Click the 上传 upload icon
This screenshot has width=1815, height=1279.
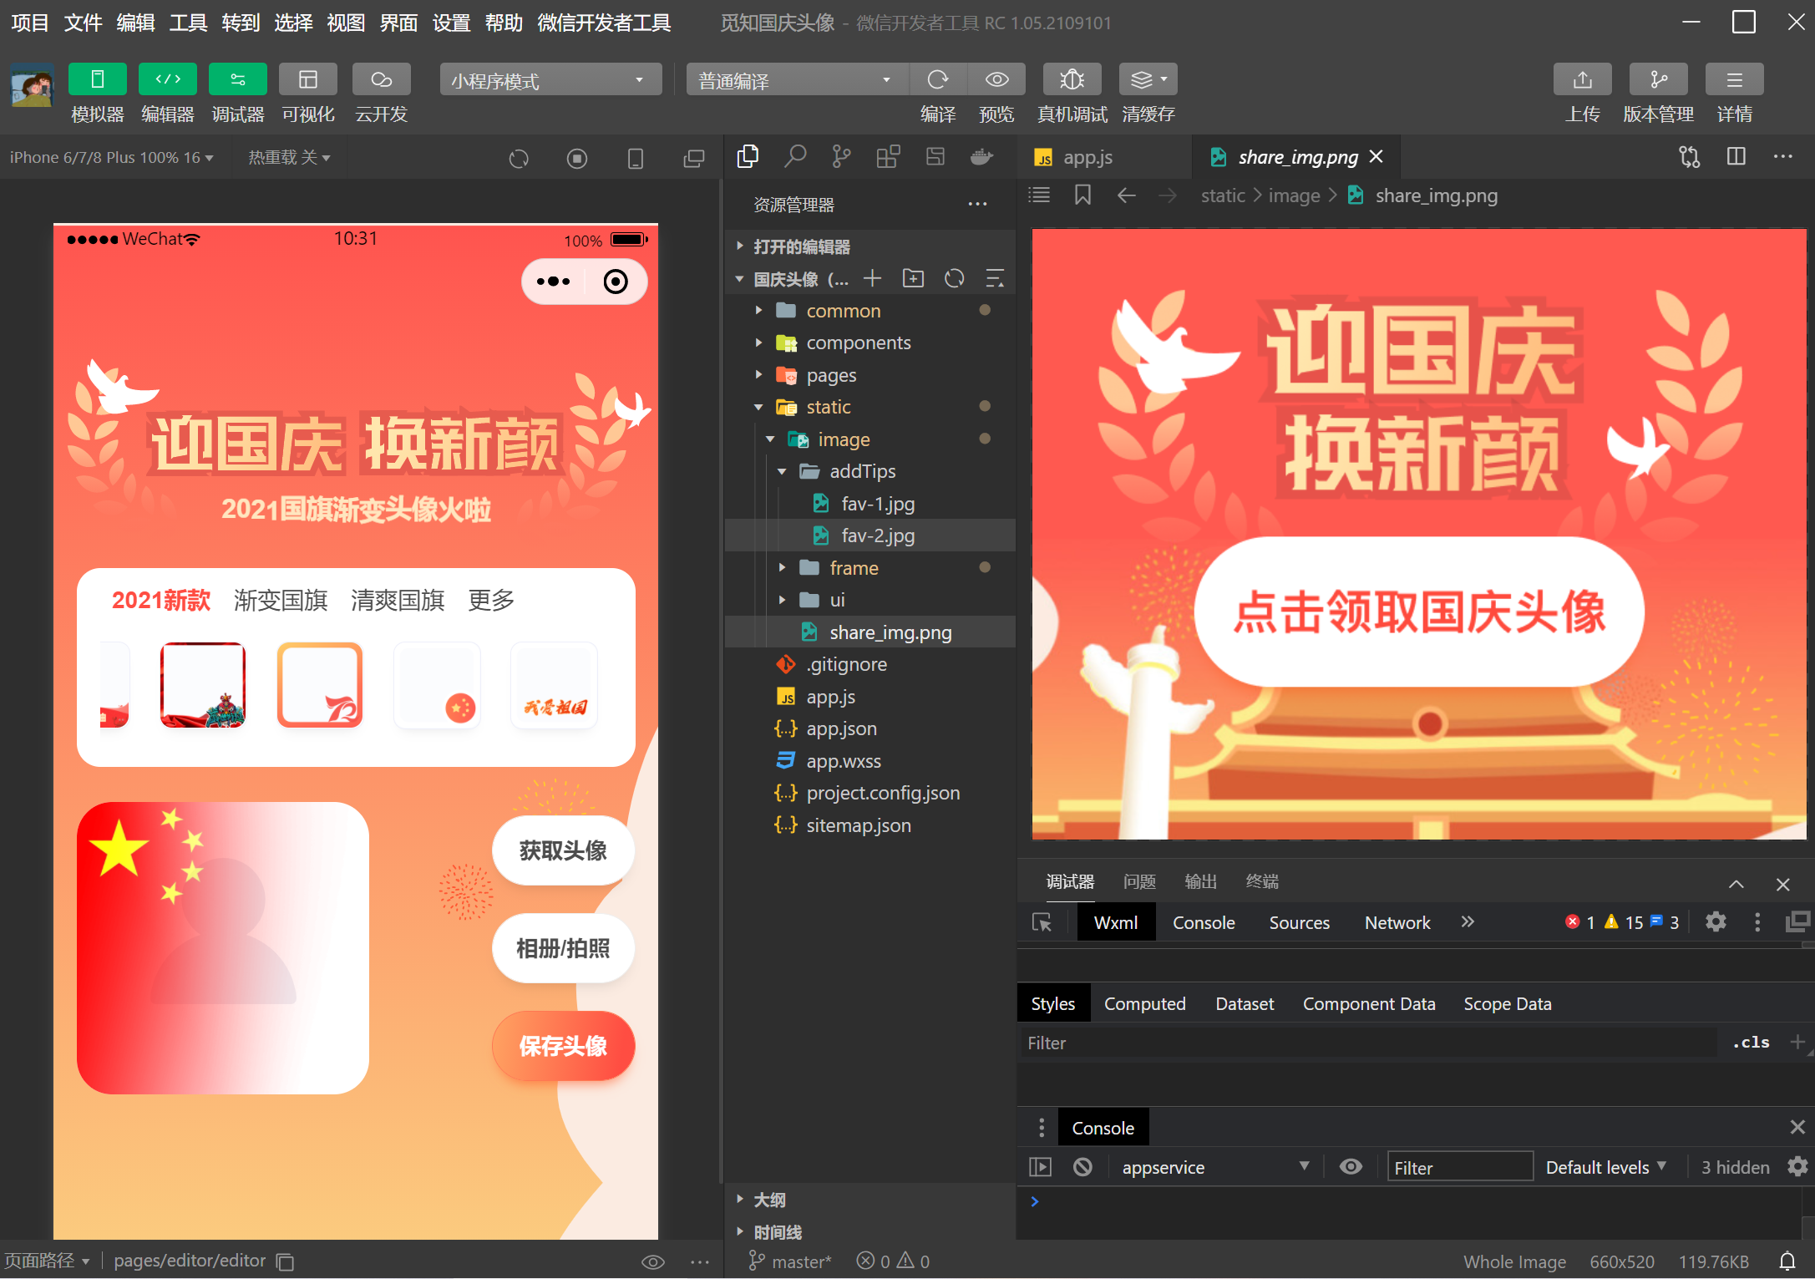point(1583,80)
